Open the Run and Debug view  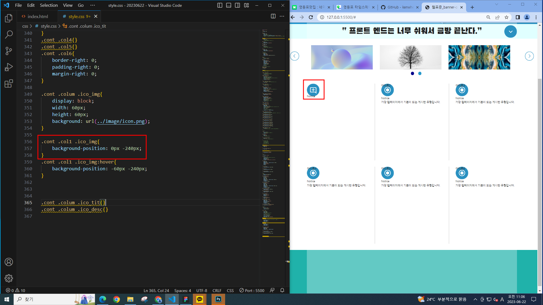[8, 67]
